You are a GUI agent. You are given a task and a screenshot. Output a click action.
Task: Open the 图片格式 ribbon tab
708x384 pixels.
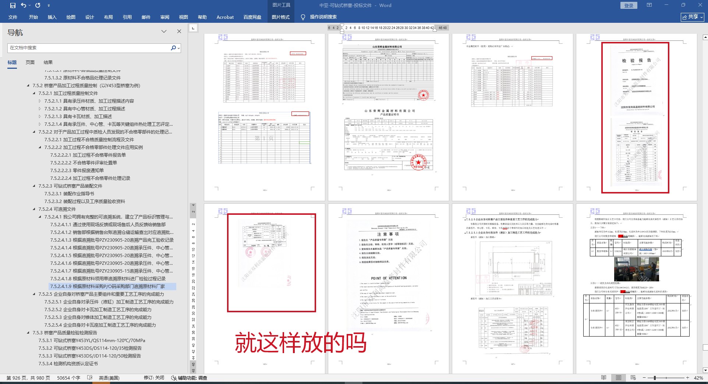point(281,17)
